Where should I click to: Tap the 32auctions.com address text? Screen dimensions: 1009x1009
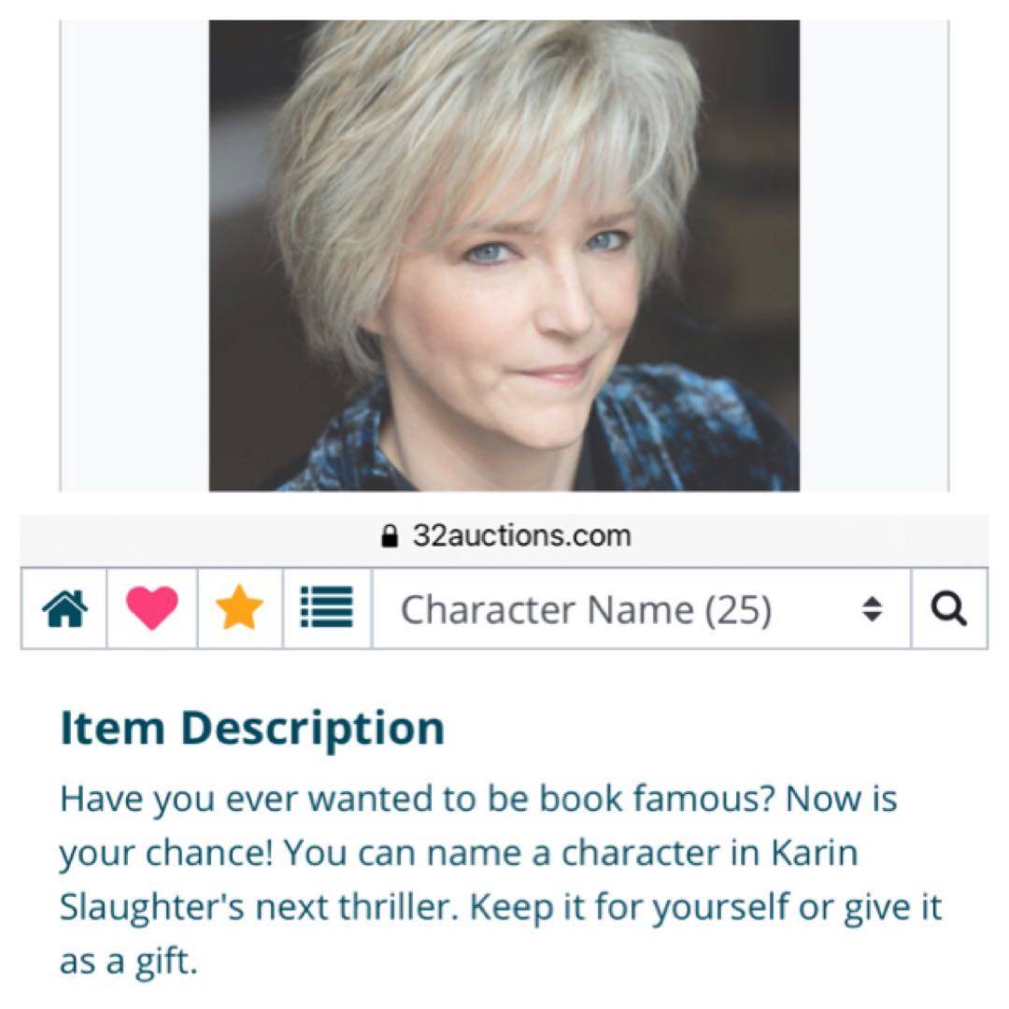point(521,535)
